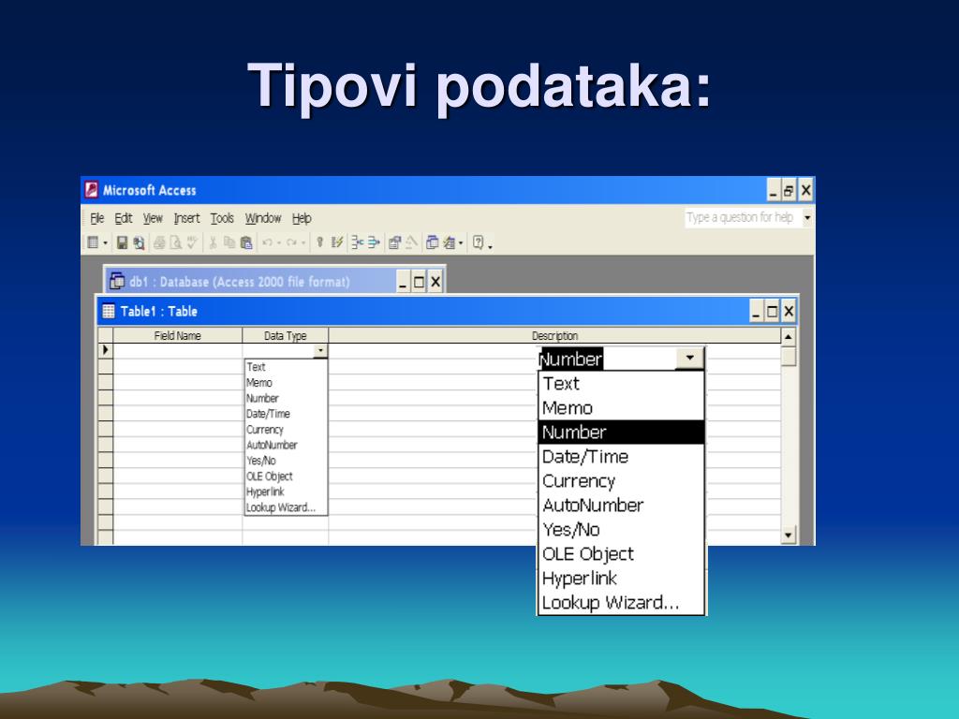
Task: Choose Lookup Wizard... in the enlarged list
Action: coord(622,603)
